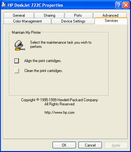
Task: Tick the Align the print cartridges box
Action: tap(17, 61)
